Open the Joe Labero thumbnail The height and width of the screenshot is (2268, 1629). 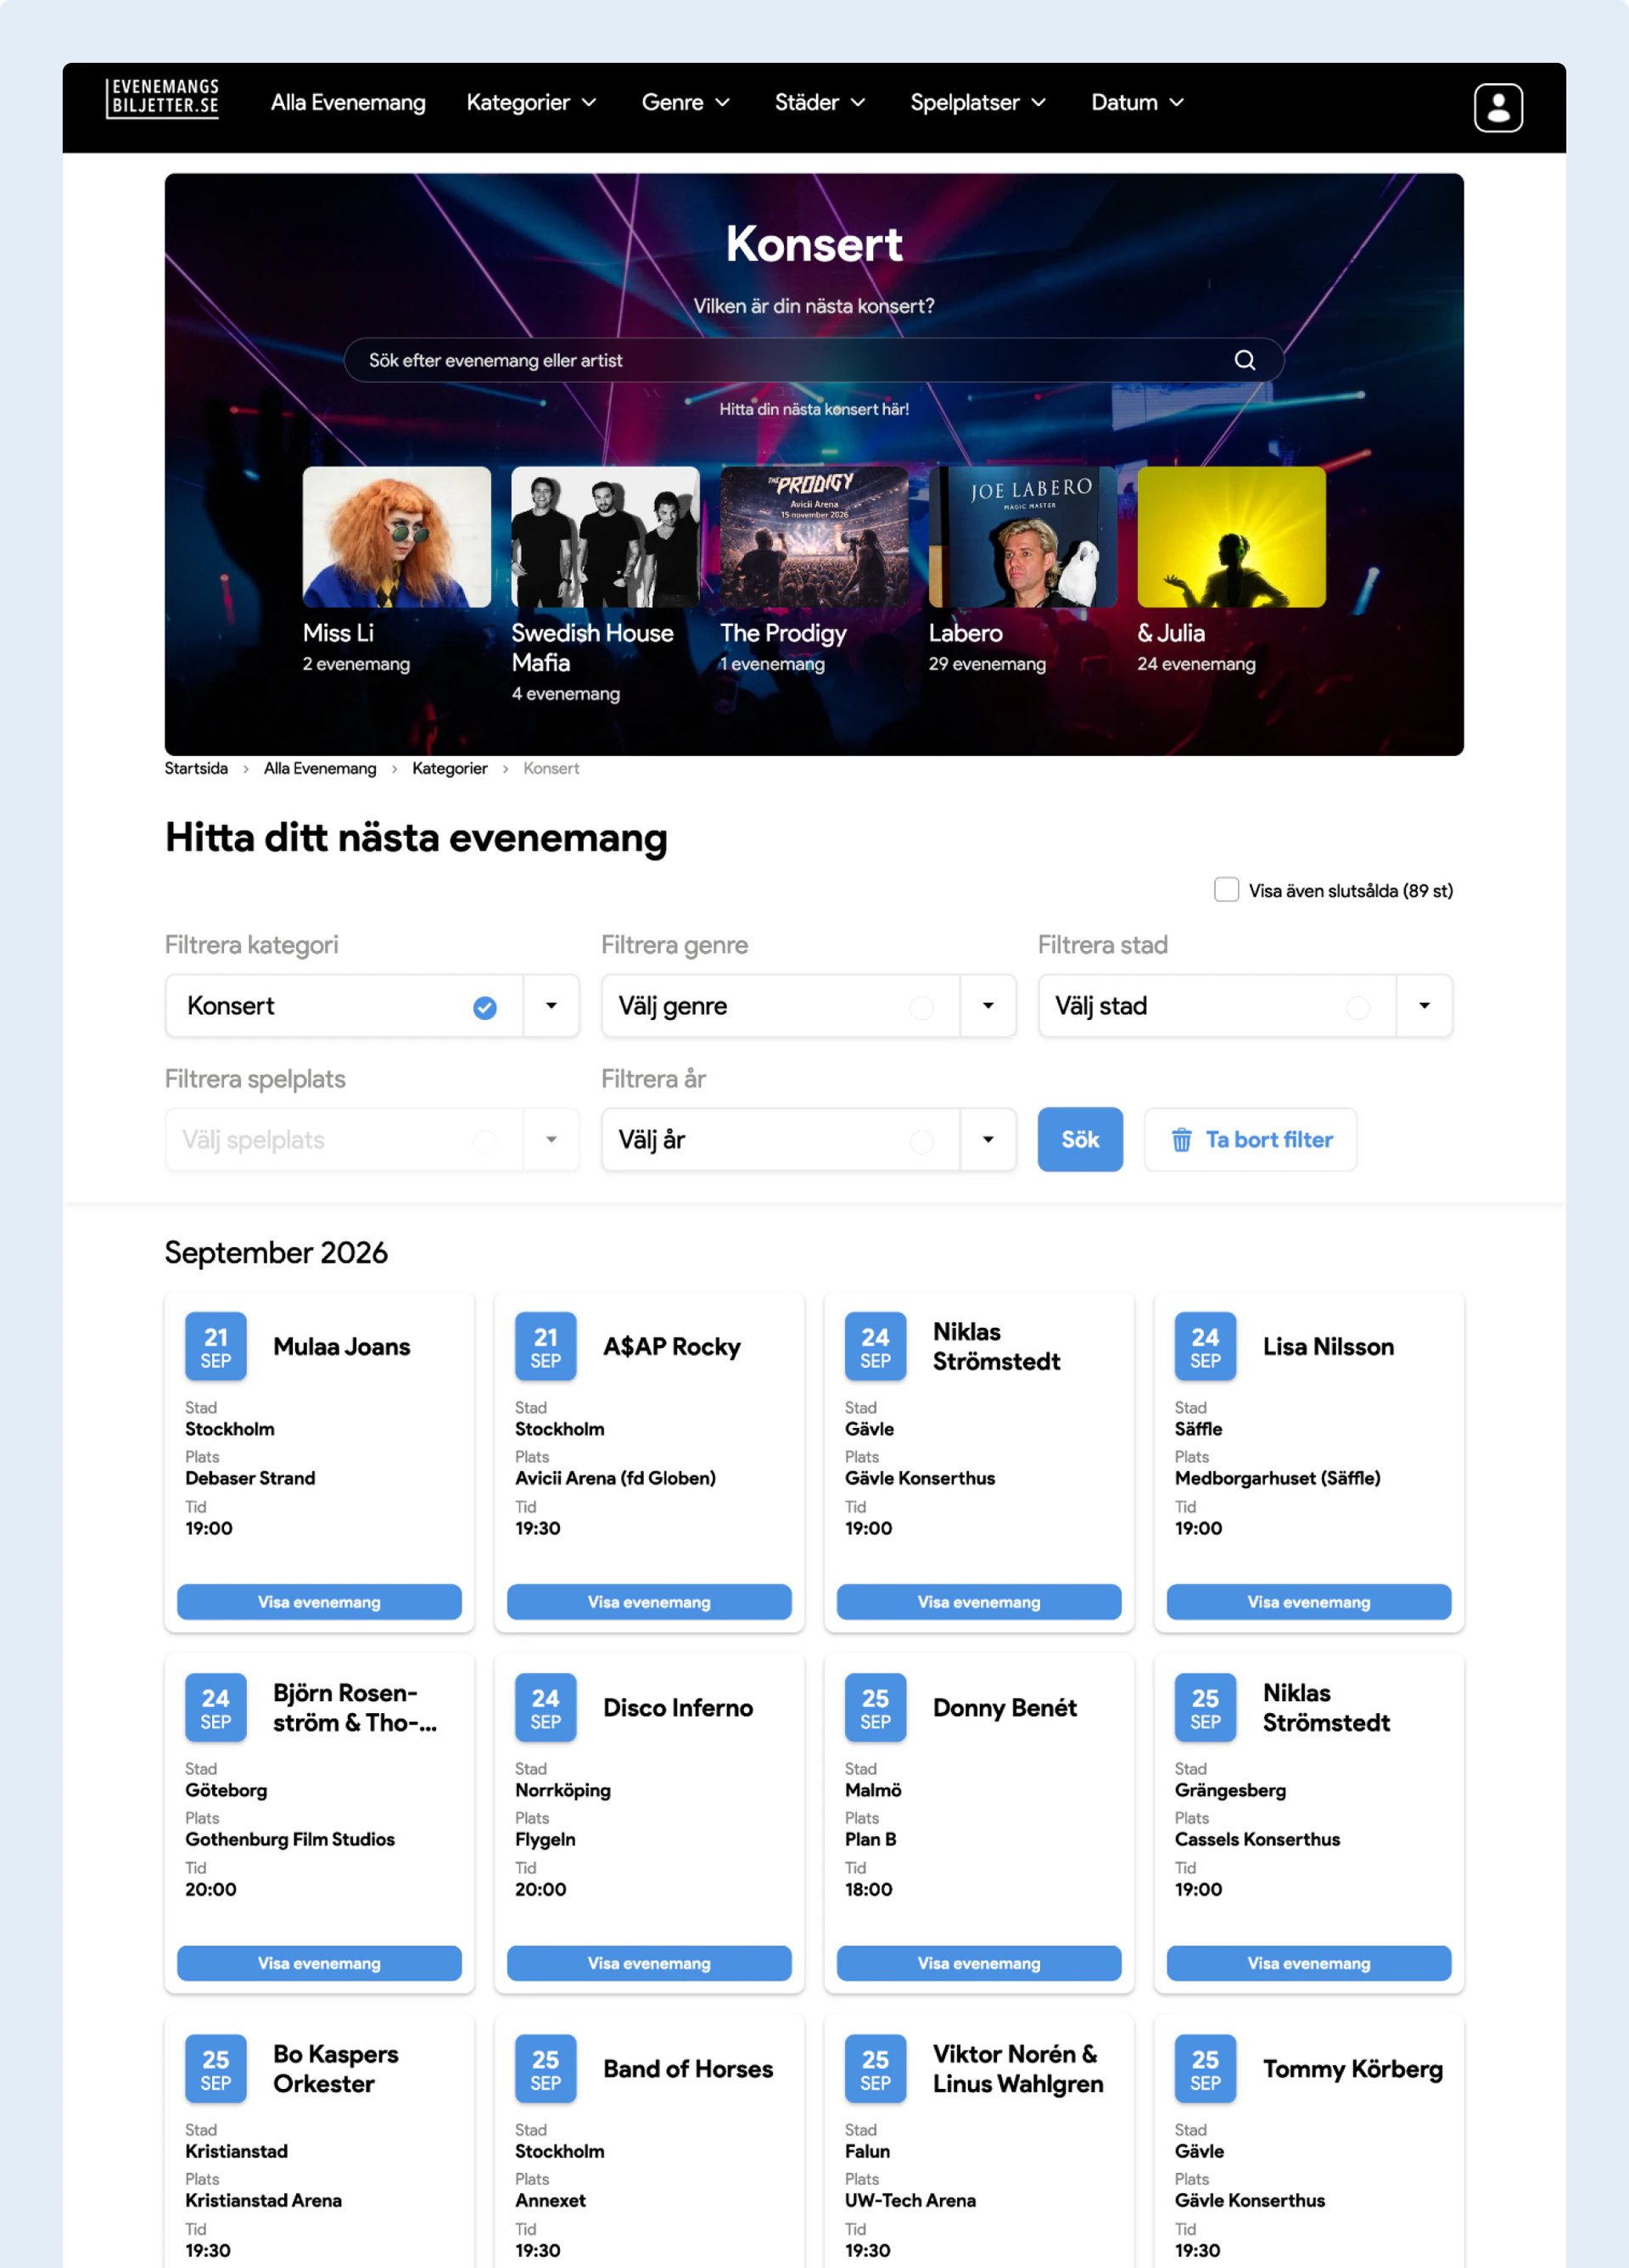coord(1022,537)
